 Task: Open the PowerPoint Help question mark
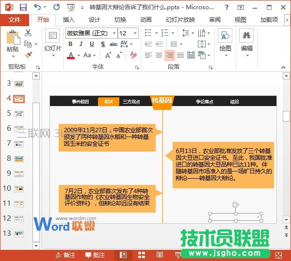226,7
